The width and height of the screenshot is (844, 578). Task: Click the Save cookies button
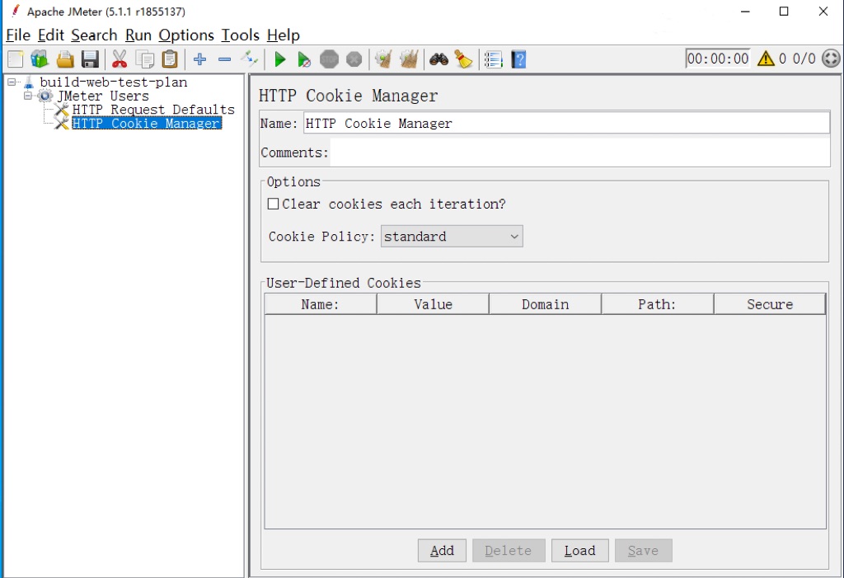(x=643, y=551)
